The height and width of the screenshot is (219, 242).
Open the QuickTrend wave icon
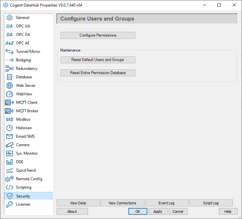coord(9,170)
